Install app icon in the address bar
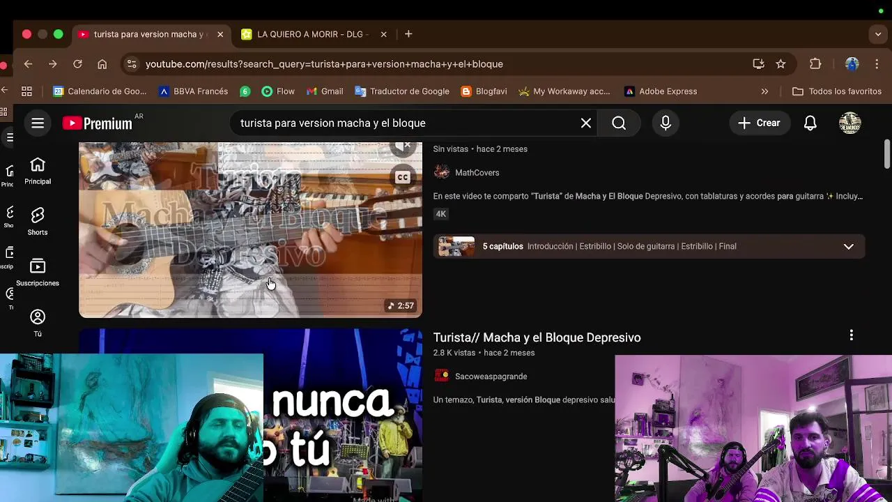This screenshot has width=892, height=502. [x=759, y=64]
